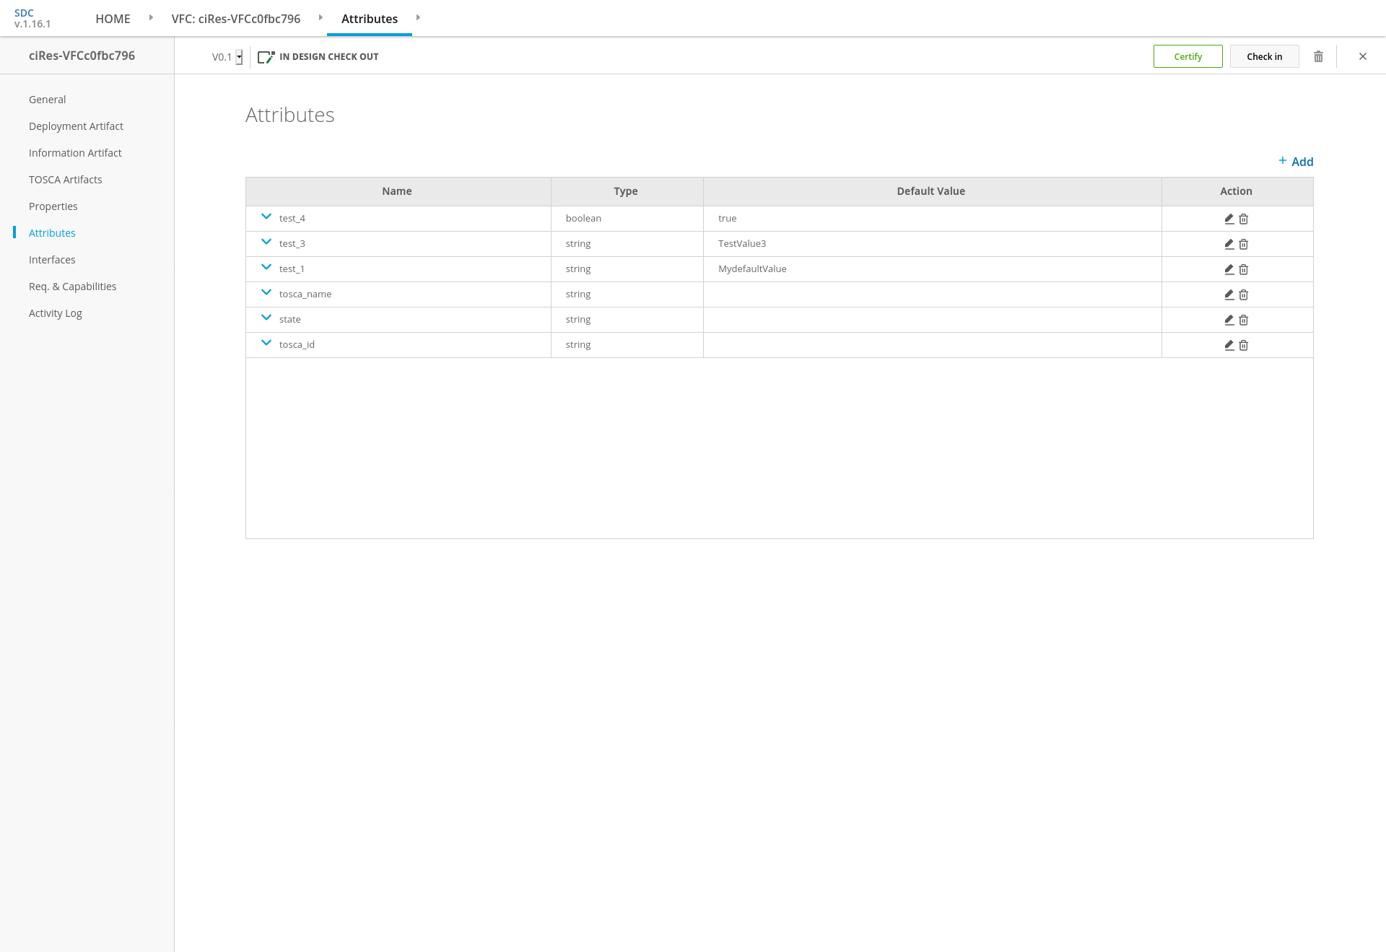
Task: Click the plus Add attribute link
Action: point(1296,162)
